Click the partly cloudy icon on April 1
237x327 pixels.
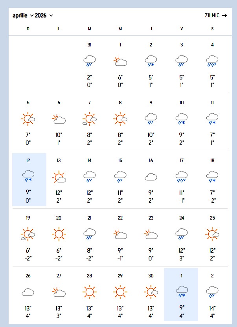pyautogui.click(x=120, y=61)
